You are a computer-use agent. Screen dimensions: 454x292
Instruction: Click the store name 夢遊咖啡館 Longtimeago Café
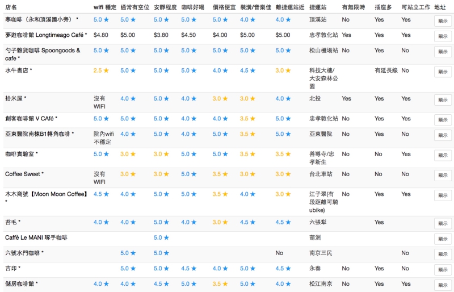point(44,35)
